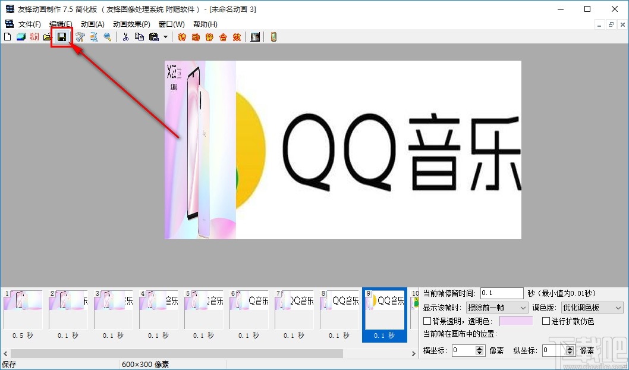The height and width of the screenshot is (370, 629).
Task: Click the red 转 toolbar icon
Action: 182,37
